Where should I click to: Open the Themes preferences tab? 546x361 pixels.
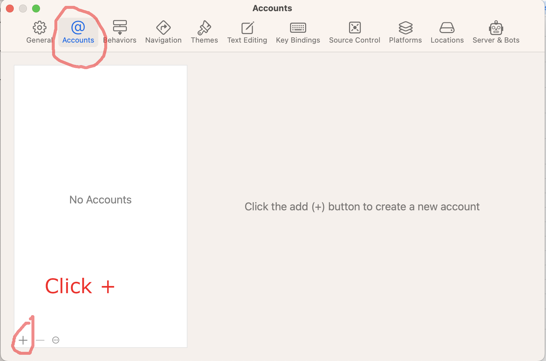(204, 32)
